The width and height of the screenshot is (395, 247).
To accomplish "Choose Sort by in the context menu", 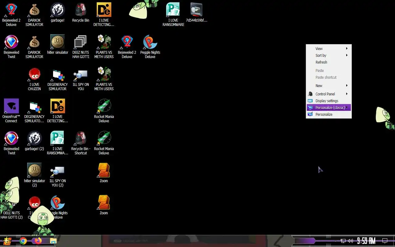I will tap(329, 55).
